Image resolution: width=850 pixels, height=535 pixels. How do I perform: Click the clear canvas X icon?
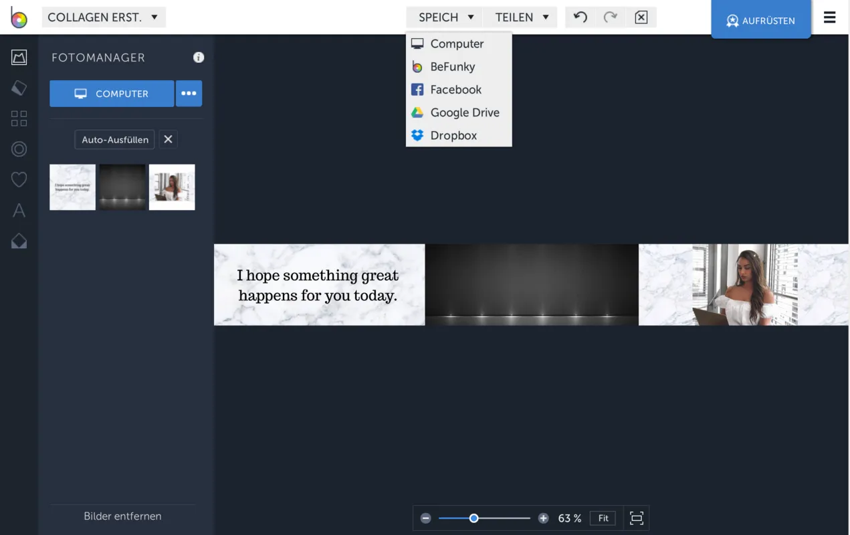(641, 17)
